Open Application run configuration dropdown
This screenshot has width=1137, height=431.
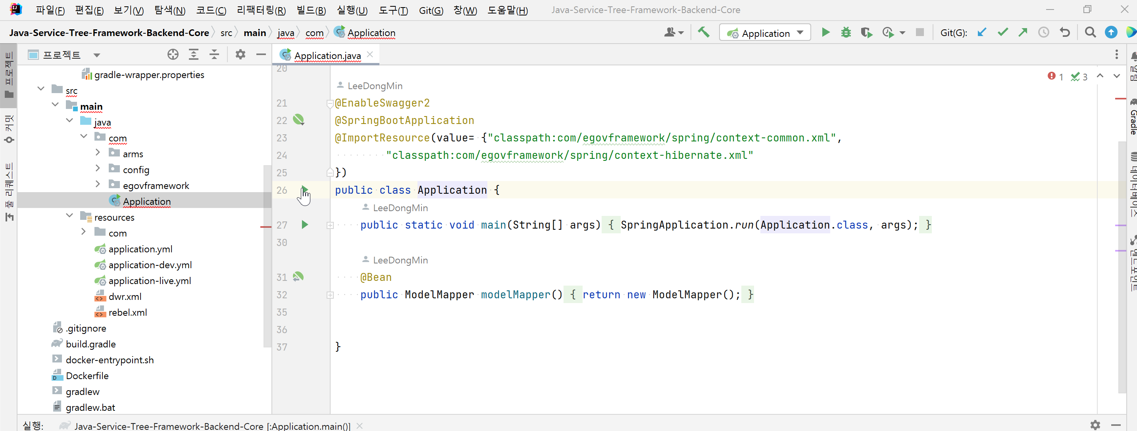pos(765,32)
